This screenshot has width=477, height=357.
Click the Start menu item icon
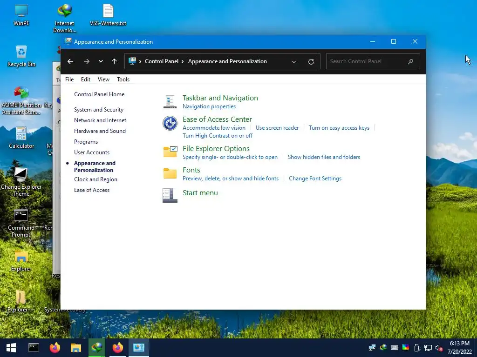[170, 196]
